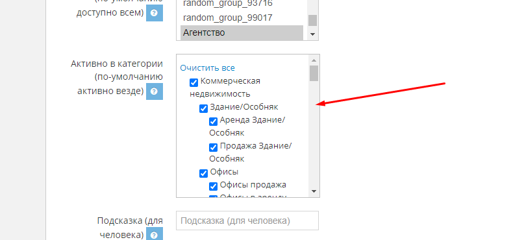Open help icon next to "Подсказка (для человека)"
The image size is (524, 240).
tap(155, 234)
